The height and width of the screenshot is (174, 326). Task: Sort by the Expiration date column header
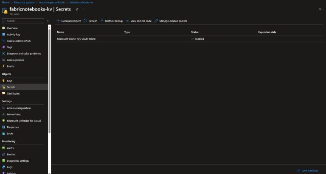click(267, 32)
